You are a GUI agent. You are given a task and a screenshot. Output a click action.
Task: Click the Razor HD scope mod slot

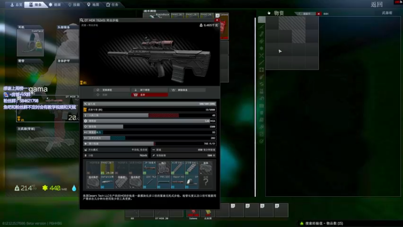178,182
